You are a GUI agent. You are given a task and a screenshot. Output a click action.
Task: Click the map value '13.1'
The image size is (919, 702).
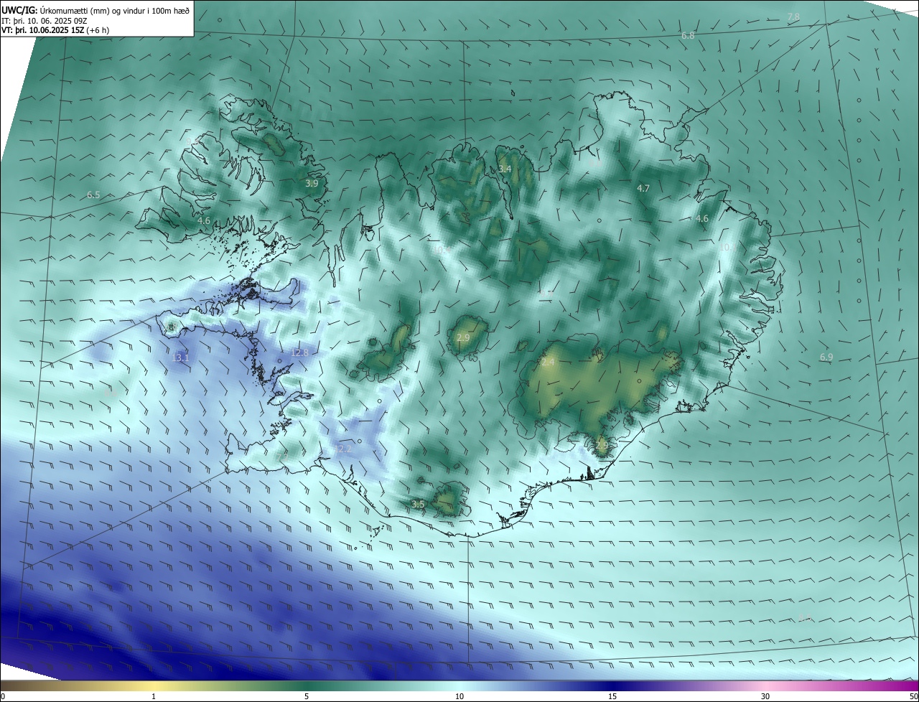180,357
